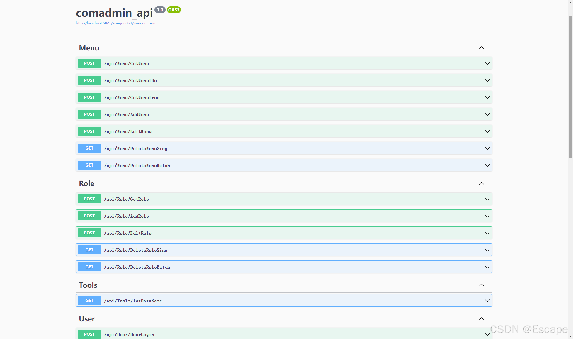Open the /api/User/UserLogin endpoint path
This screenshot has height=339, width=573.
click(129, 335)
